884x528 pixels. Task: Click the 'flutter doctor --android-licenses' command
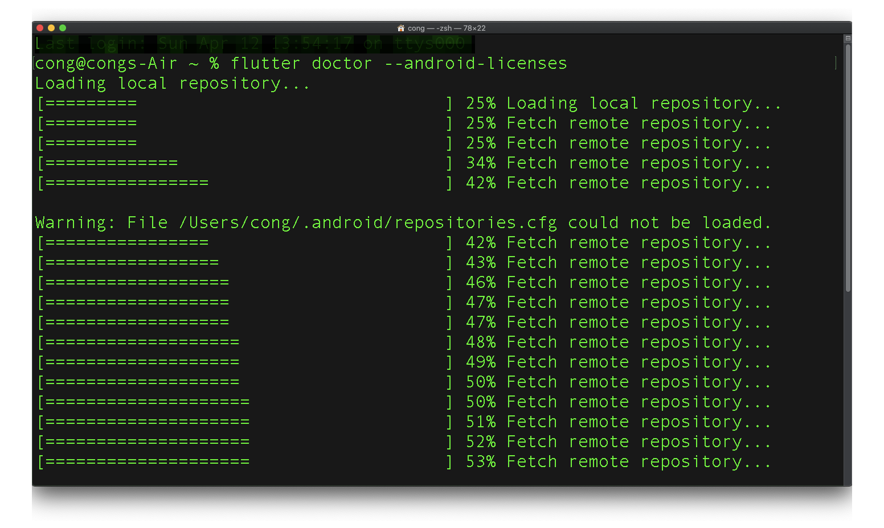(x=399, y=63)
